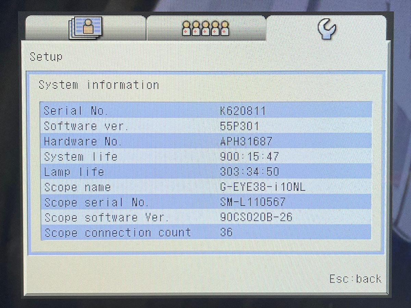Open the patient record tab icon
Viewport: 411px width, 308px height.
click(85, 28)
